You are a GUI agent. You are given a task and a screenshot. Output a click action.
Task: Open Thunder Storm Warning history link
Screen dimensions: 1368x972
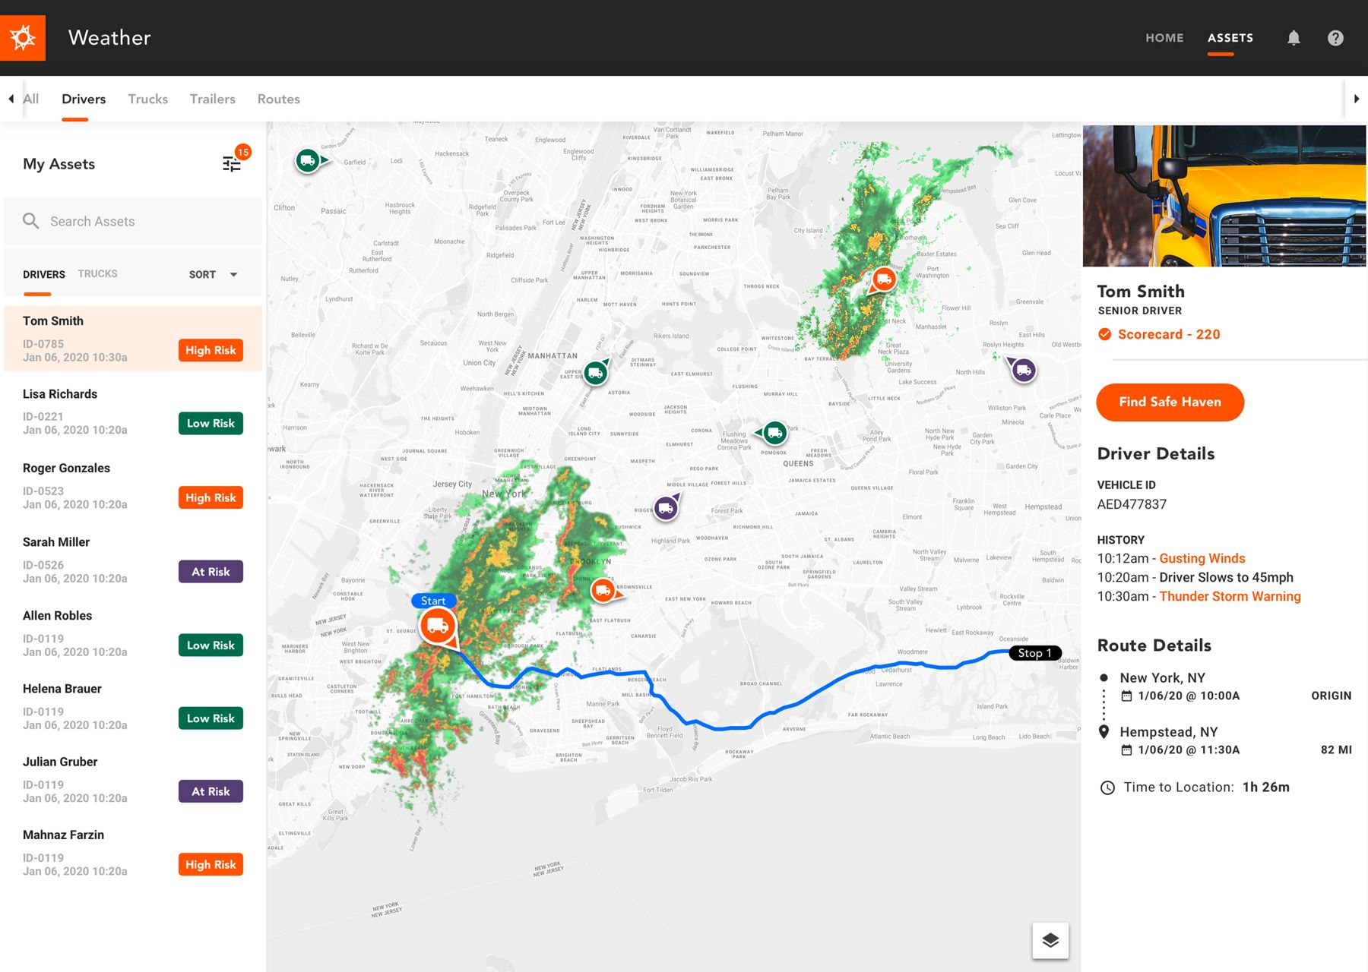pyautogui.click(x=1230, y=596)
